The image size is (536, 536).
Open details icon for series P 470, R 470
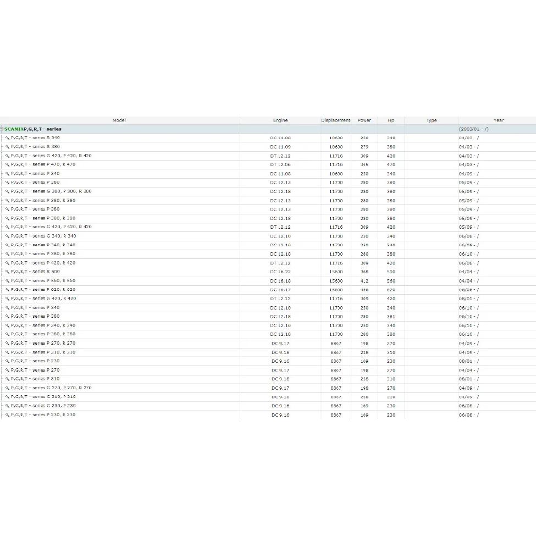7,164
